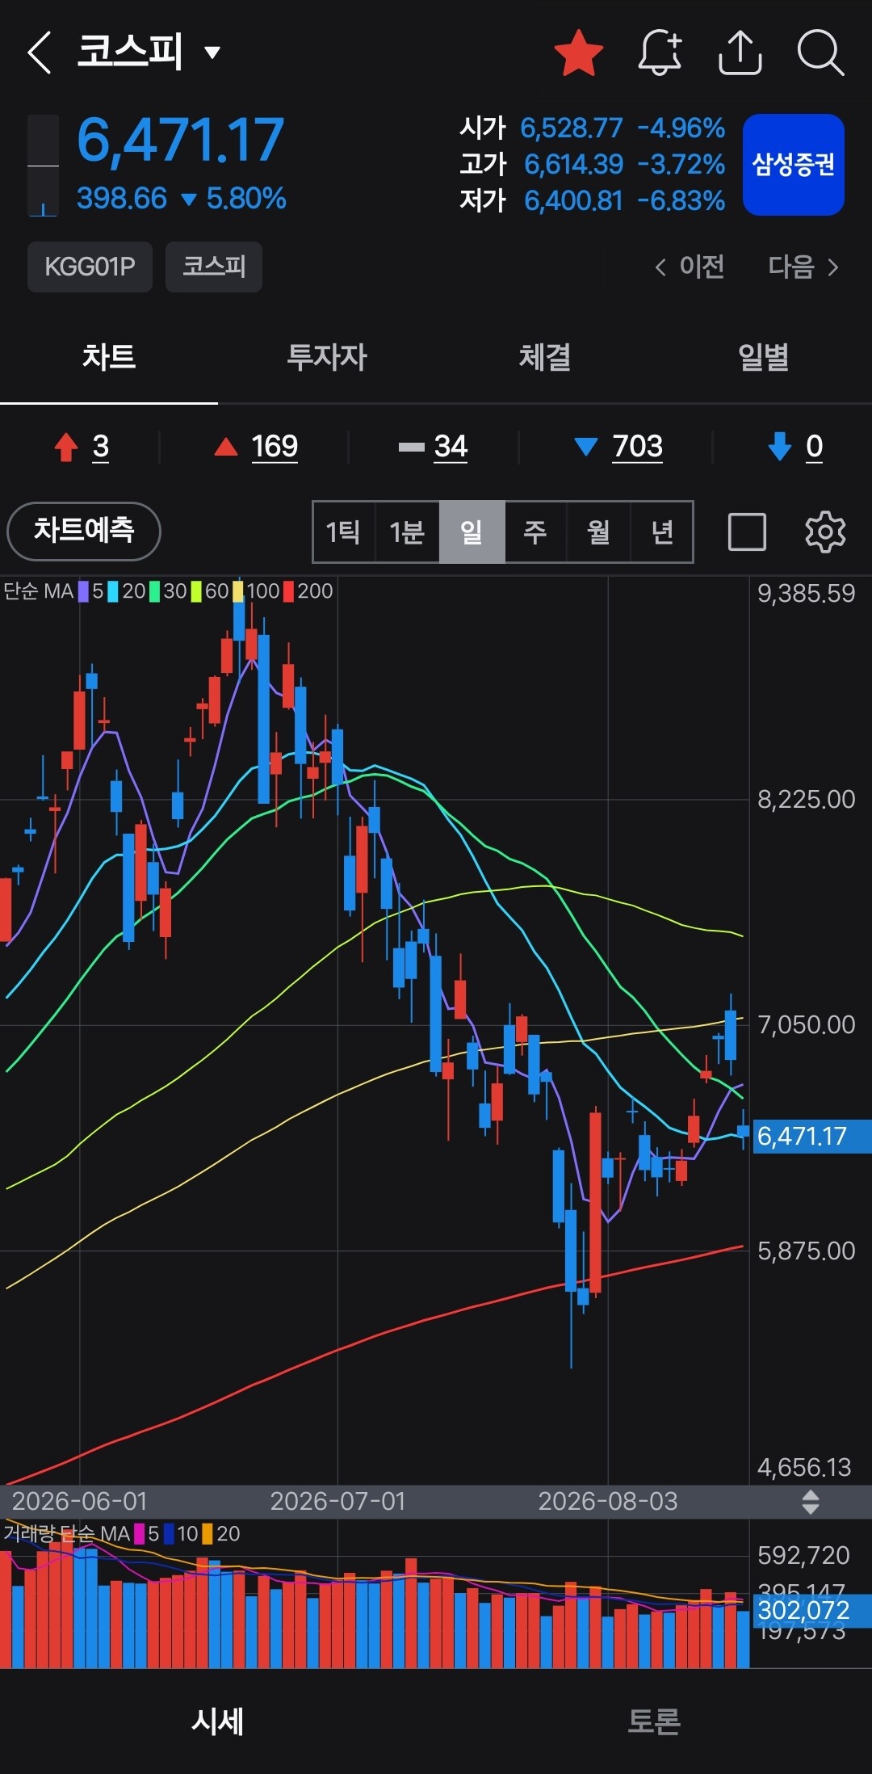
Task: Tap the share upload icon
Action: pos(740,53)
